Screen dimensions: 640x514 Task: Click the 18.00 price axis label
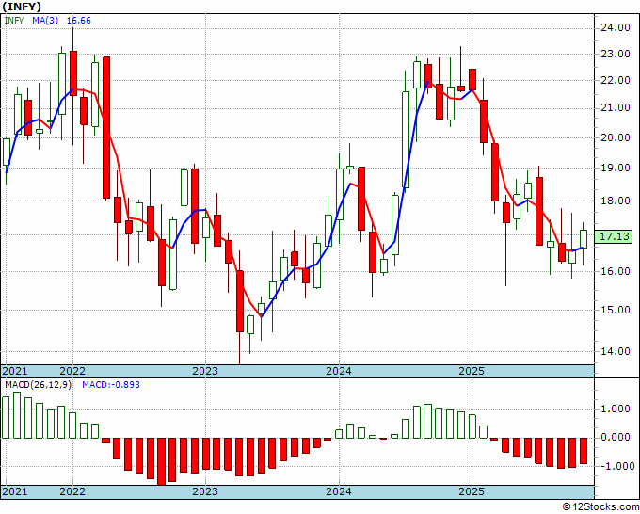click(616, 201)
